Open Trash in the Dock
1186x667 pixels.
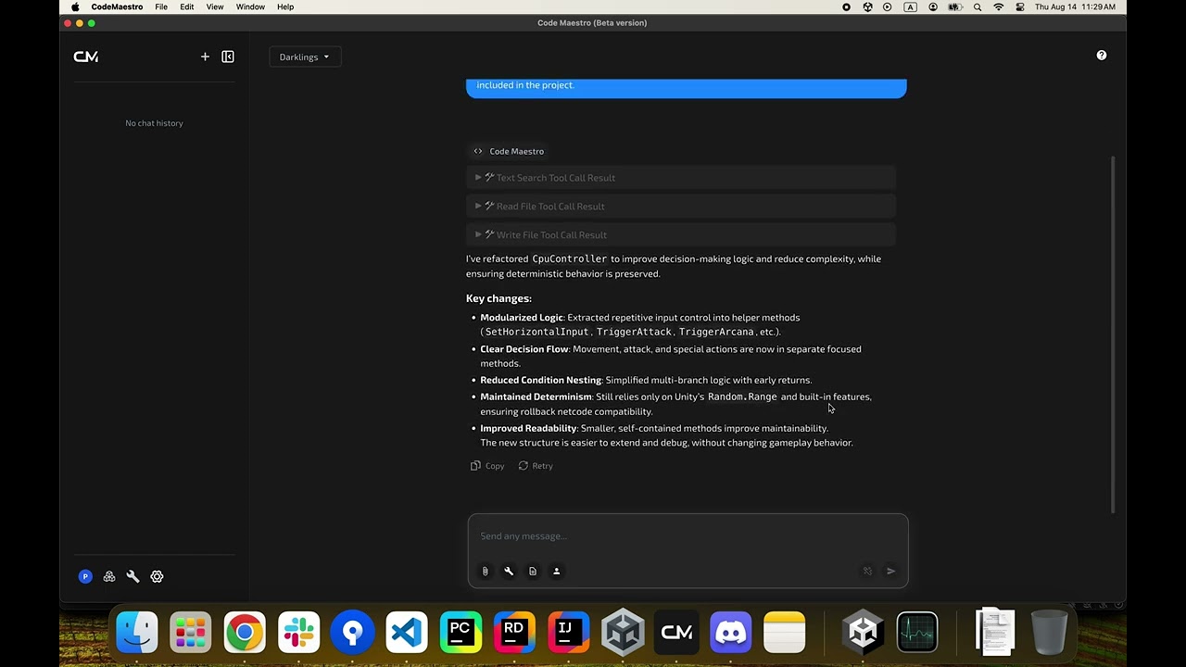(x=1049, y=633)
